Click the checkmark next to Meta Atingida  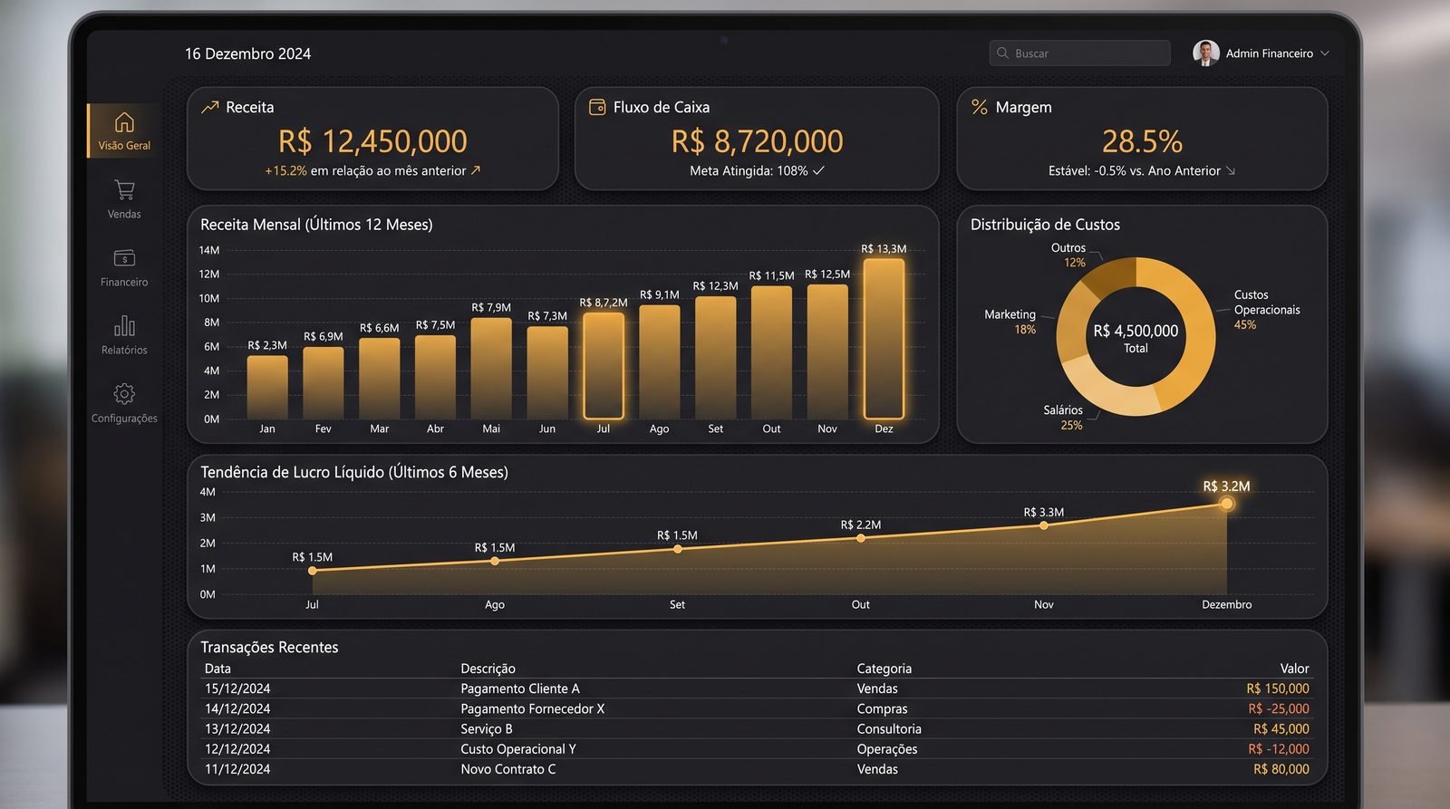[x=818, y=170]
